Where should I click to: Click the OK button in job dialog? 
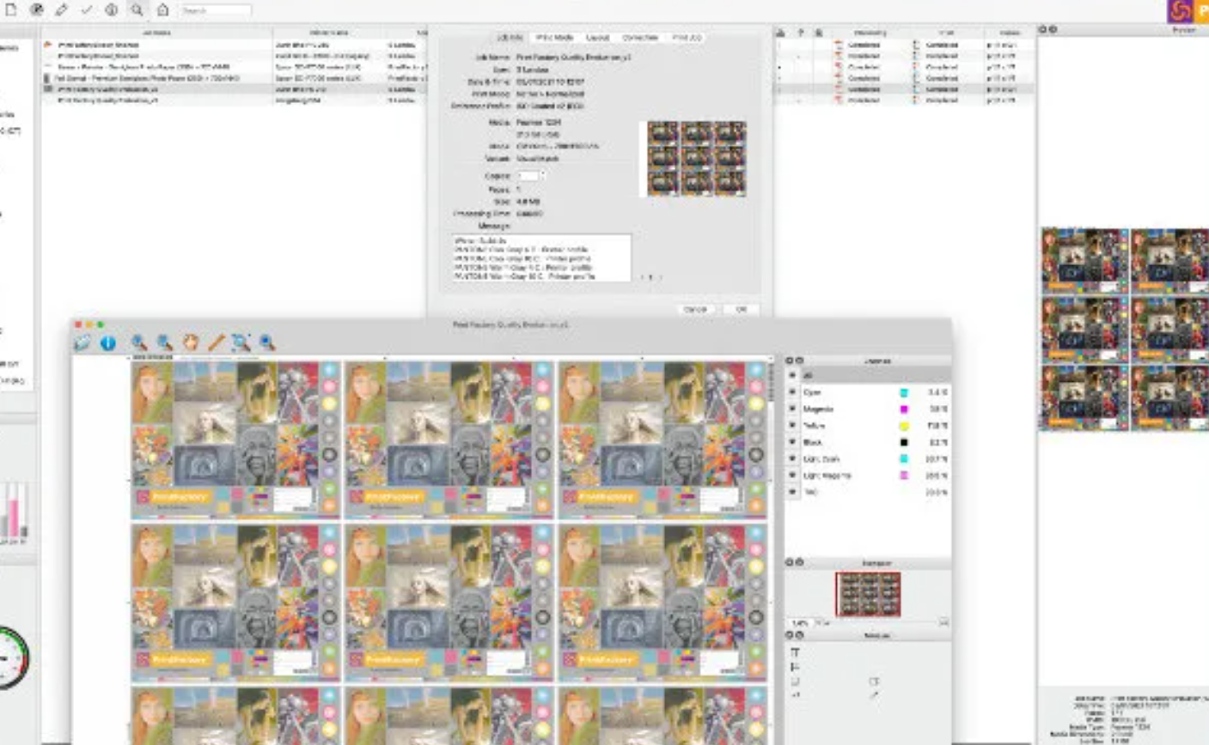pos(741,309)
